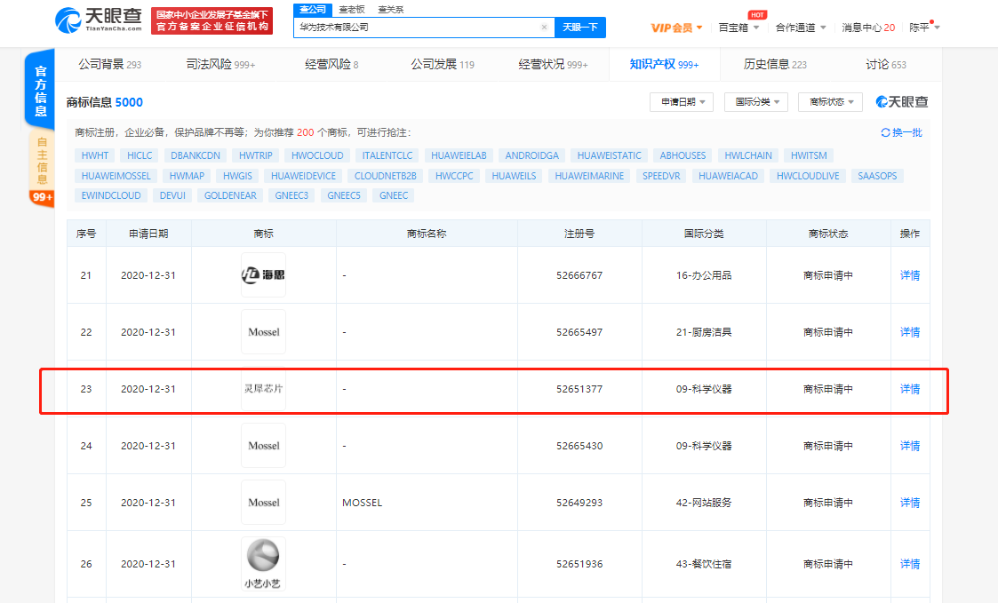Click the 天眼一下 search button
Screen dimensions: 998x603
click(579, 28)
